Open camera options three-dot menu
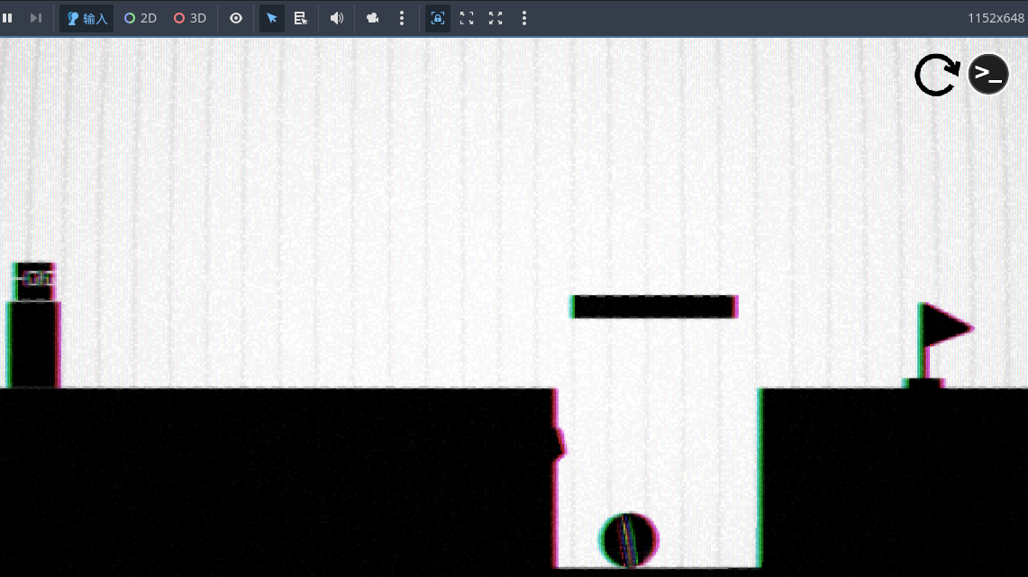 point(402,18)
